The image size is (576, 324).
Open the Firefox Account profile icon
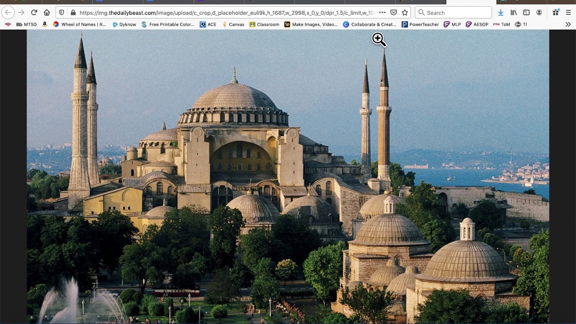pos(539,13)
